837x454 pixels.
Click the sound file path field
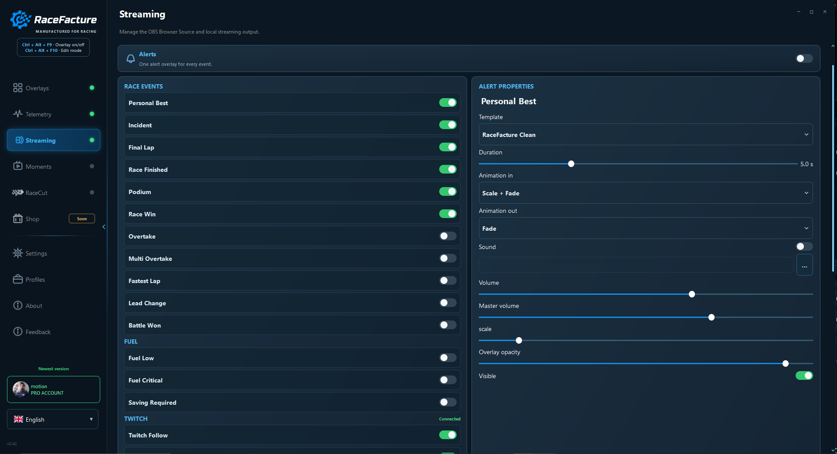(x=636, y=265)
